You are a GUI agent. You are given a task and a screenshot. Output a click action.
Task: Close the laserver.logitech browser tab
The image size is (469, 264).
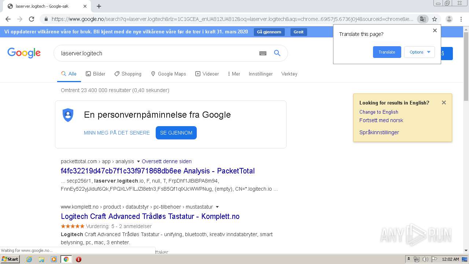pyautogui.click(x=85, y=6)
